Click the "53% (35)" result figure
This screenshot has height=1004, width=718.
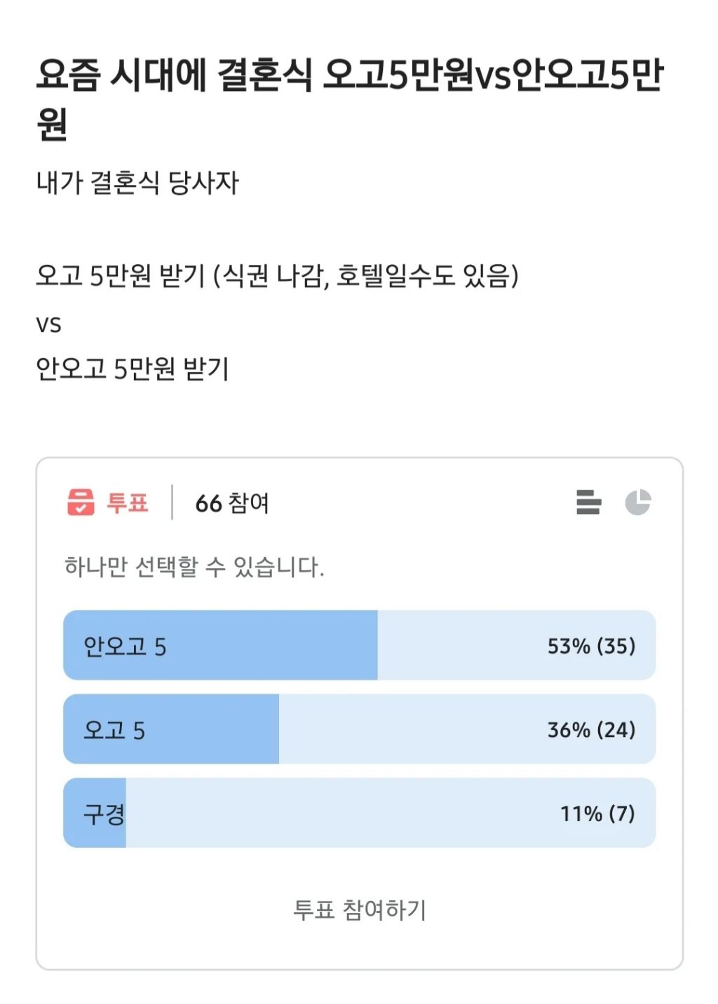coord(591,646)
